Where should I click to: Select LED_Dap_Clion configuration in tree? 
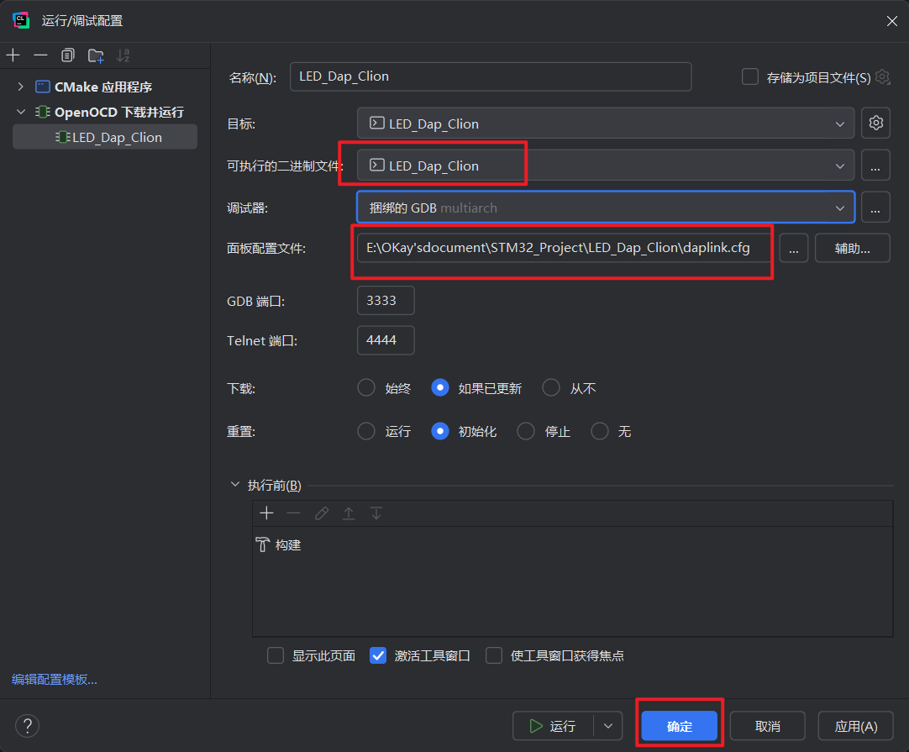tap(106, 138)
